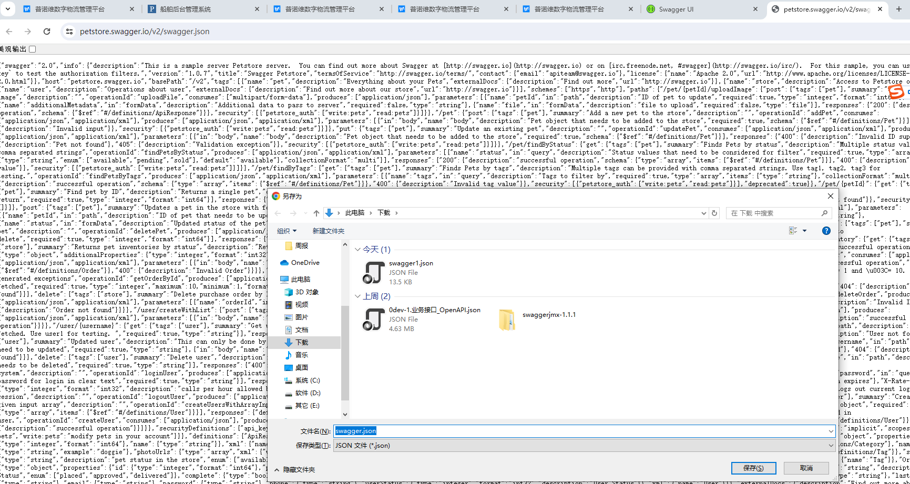
Task: Change the view layout icon
Action: coord(793,231)
